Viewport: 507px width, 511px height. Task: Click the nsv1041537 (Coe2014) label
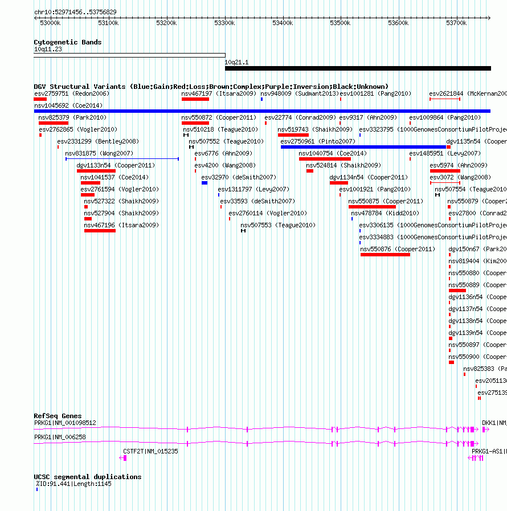(x=115, y=177)
